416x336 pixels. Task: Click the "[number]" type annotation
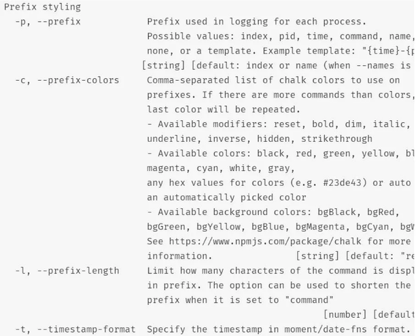[345, 315]
